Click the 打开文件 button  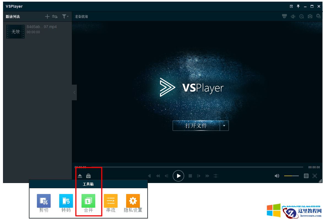(x=196, y=126)
